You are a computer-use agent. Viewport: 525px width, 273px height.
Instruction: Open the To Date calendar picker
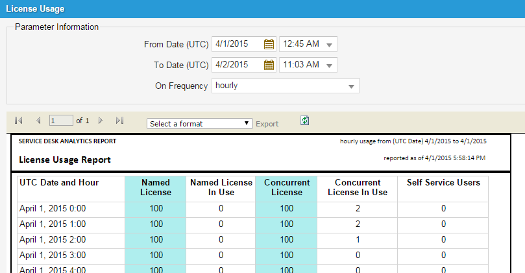coord(269,65)
